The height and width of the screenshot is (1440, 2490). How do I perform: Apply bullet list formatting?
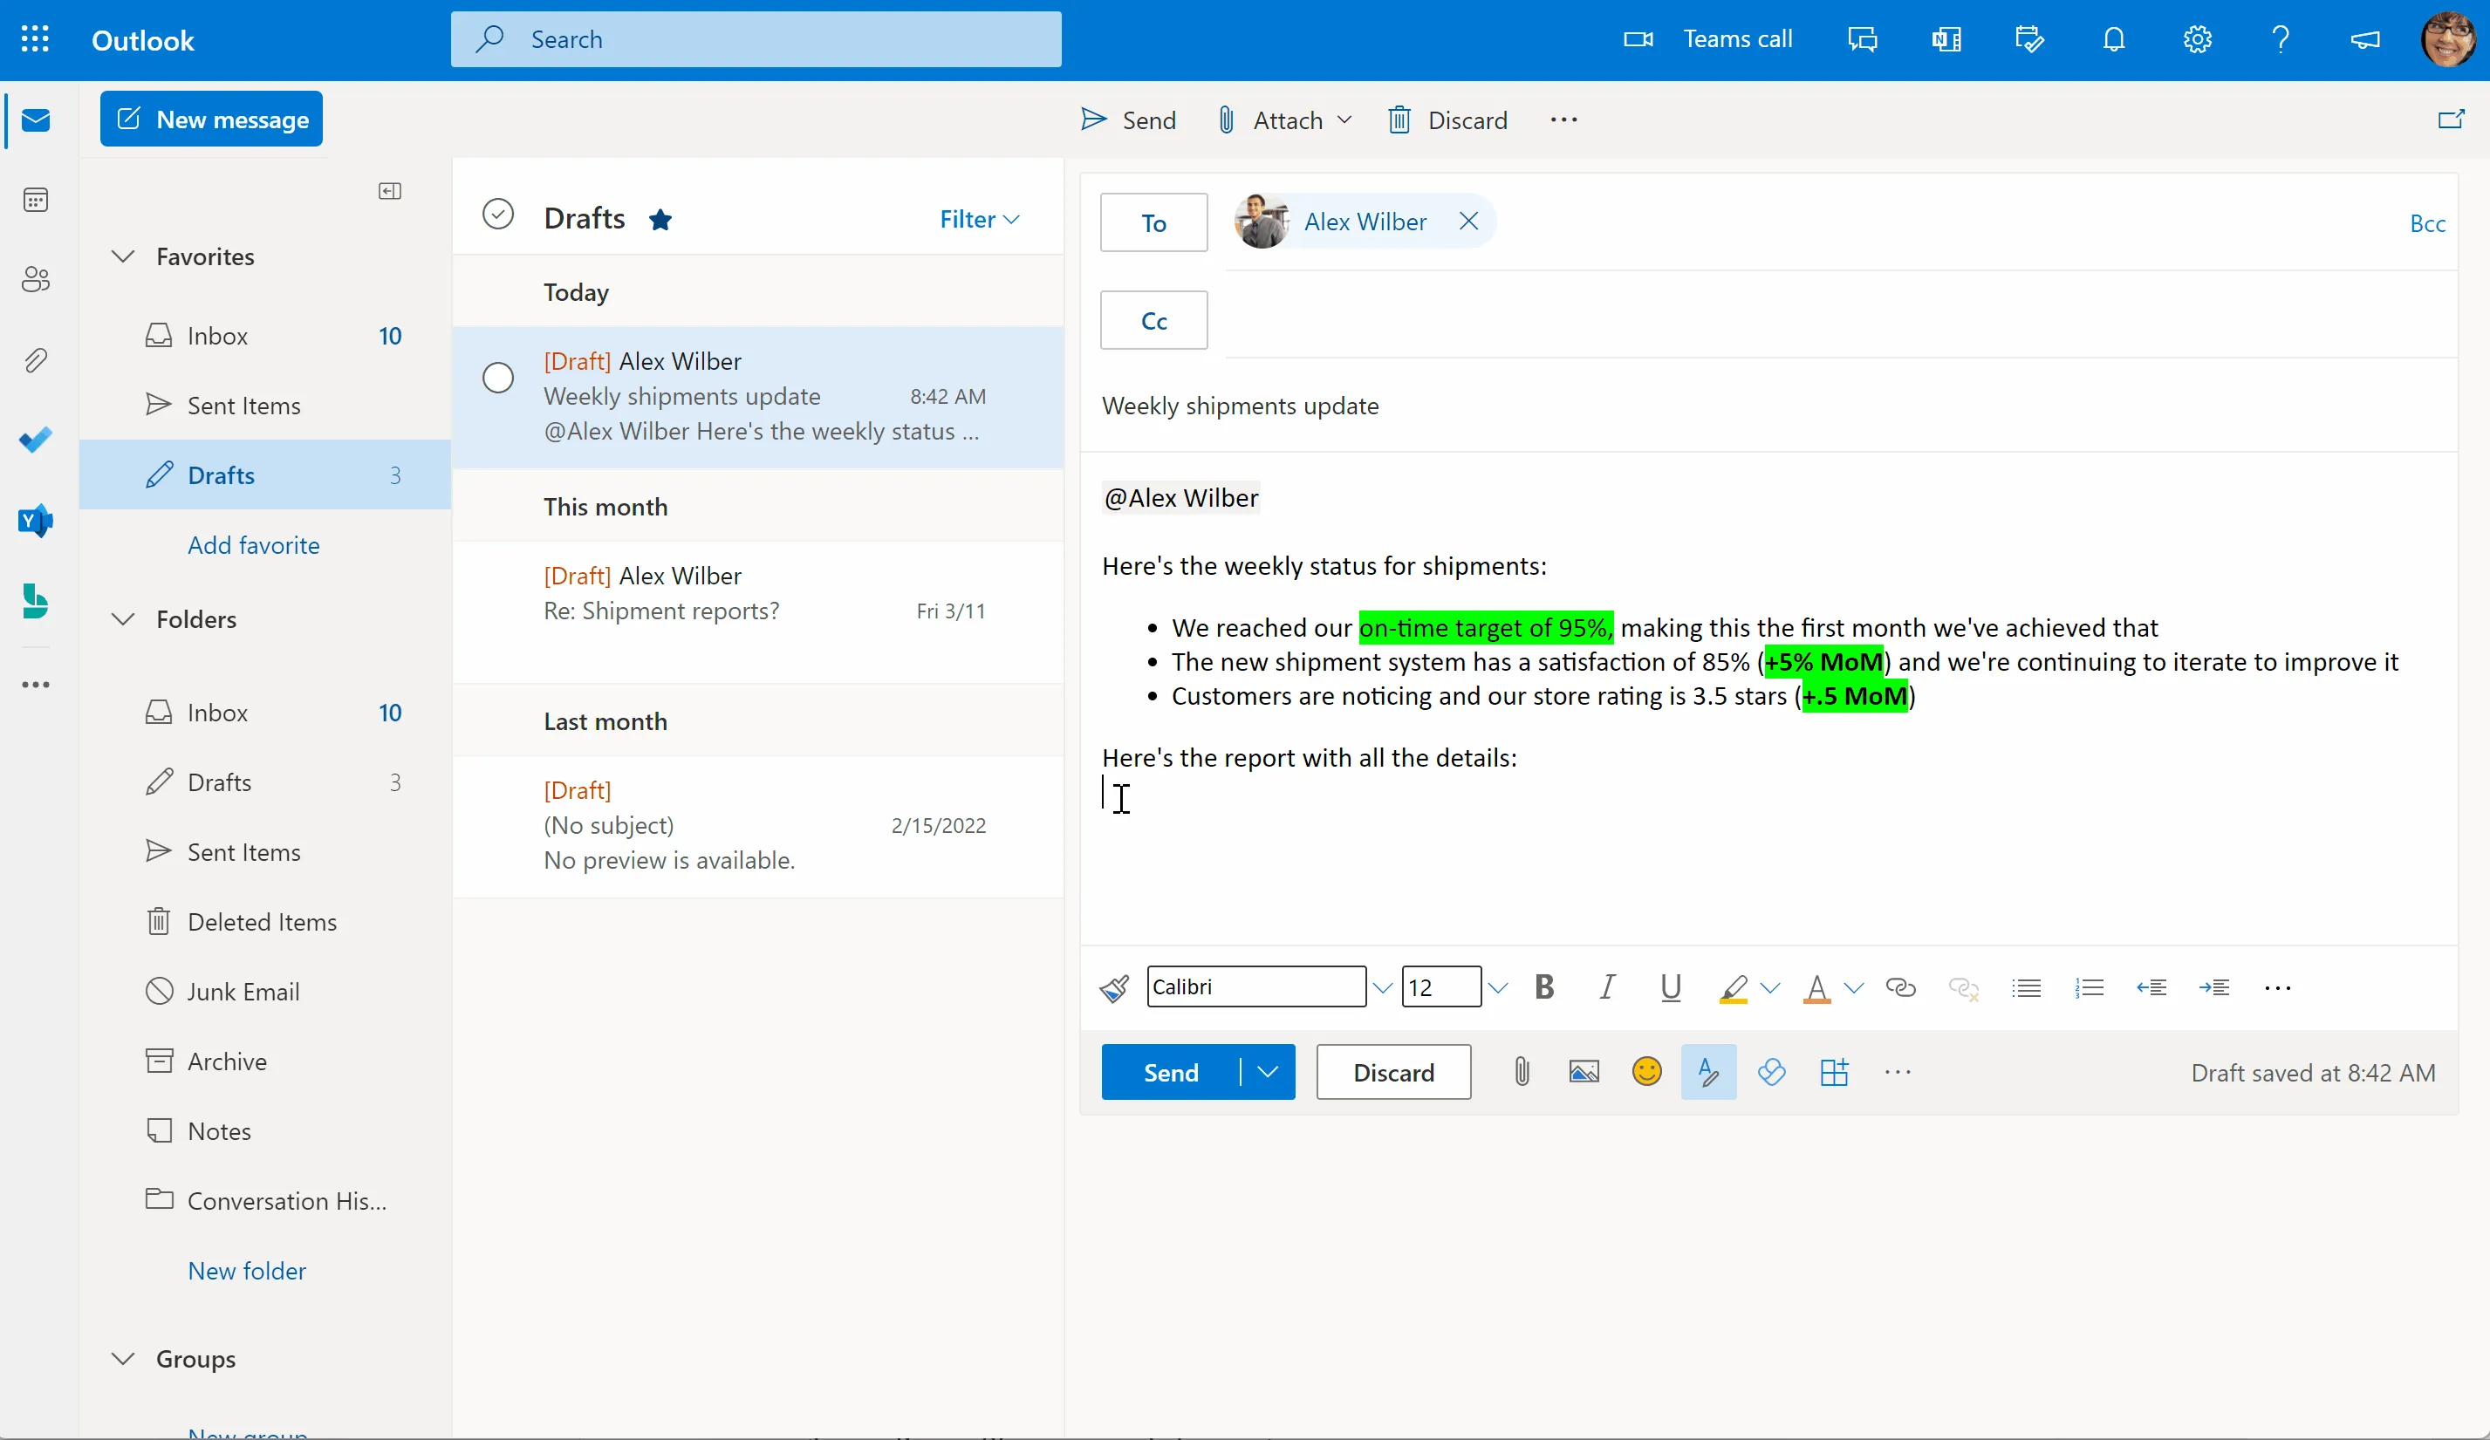[2027, 987]
